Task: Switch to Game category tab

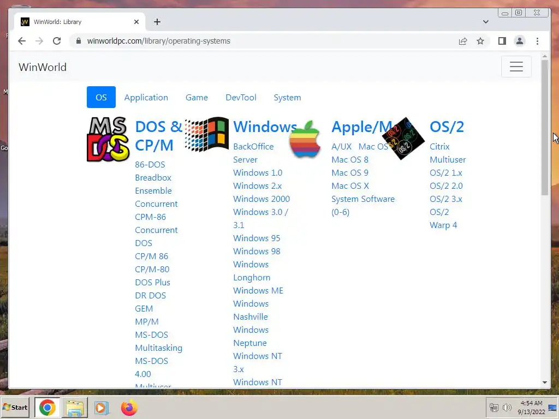Action: 197,97
